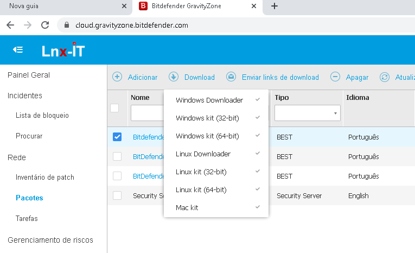Click the browser address bar URL
Screen dimensions: 415x253
tap(132, 25)
